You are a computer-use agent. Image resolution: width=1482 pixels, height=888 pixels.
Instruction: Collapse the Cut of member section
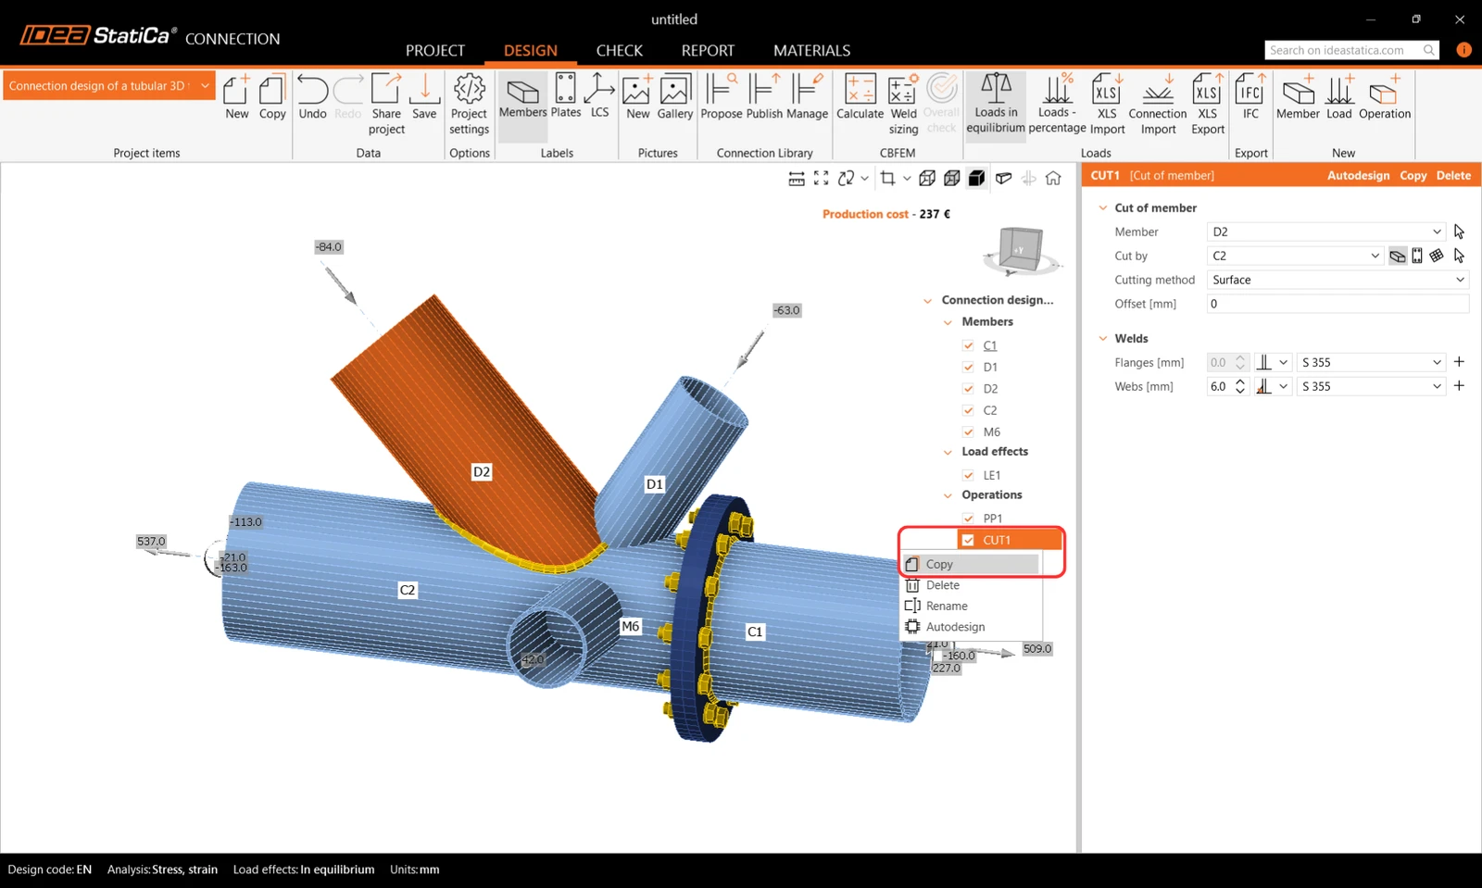1102,208
